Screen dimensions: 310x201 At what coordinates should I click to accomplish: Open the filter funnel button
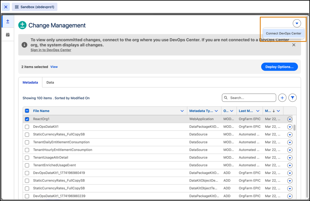292,98
